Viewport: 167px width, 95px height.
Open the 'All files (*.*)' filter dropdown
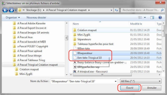click(141, 81)
